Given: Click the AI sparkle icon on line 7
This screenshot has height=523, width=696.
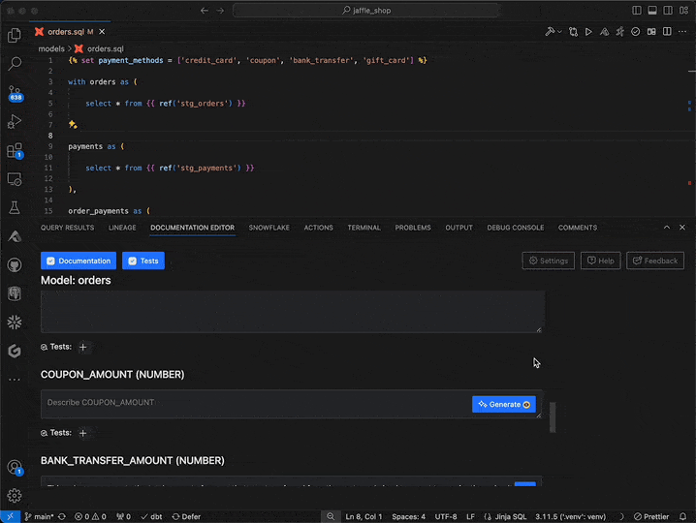Looking at the screenshot, I should click(x=73, y=125).
